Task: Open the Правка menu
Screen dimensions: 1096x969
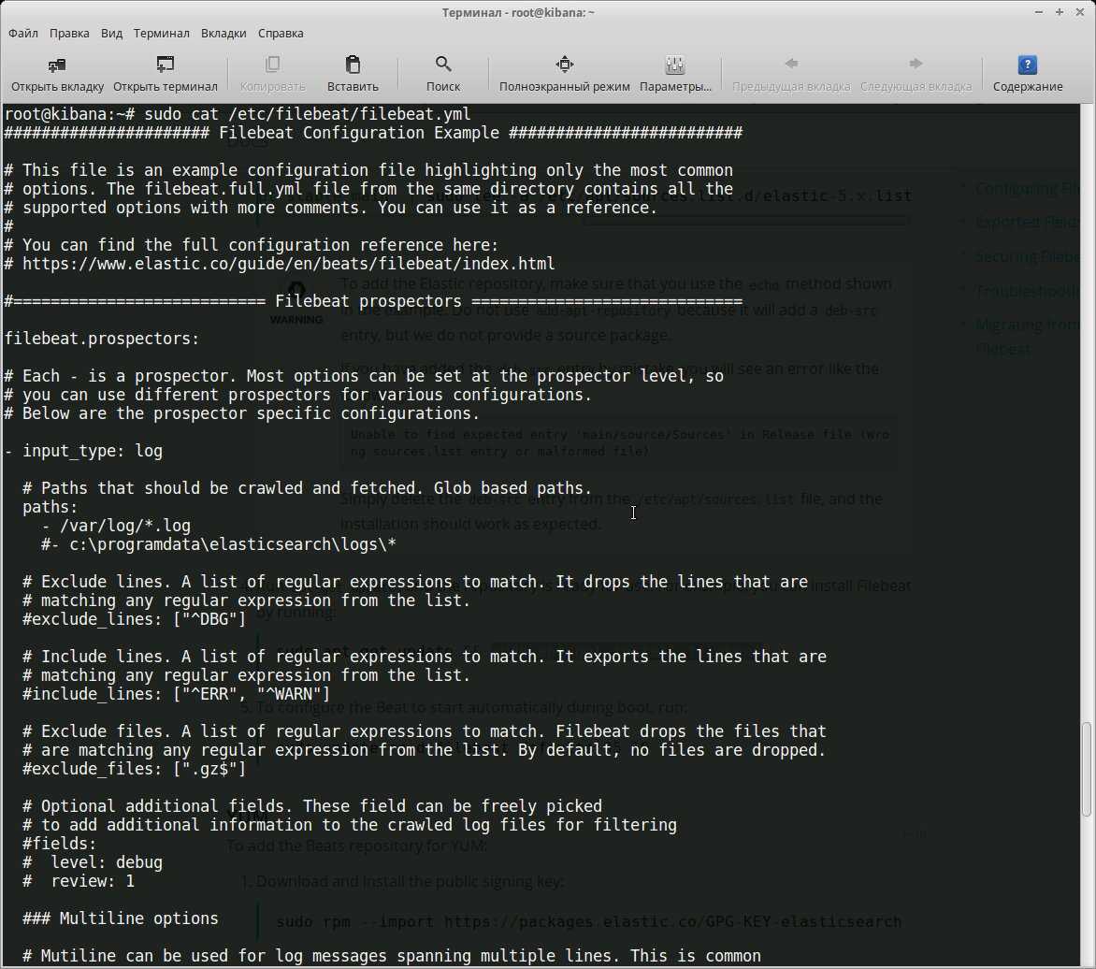Action: (x=69, y=33)
